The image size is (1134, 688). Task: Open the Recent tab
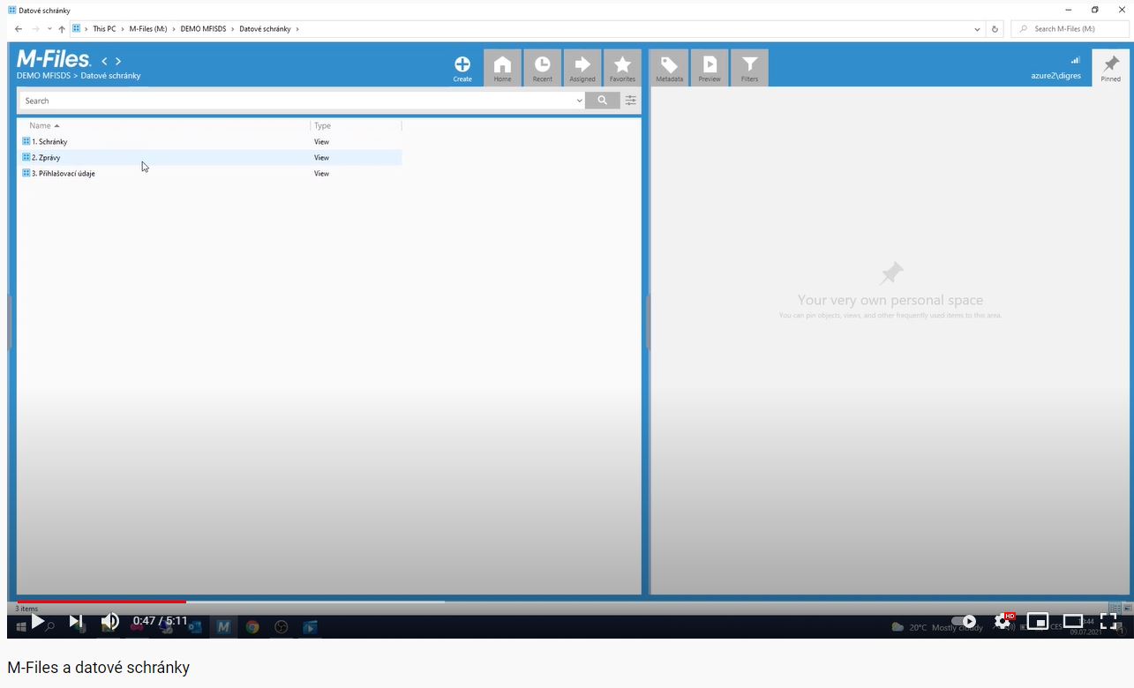click(543, 68)
